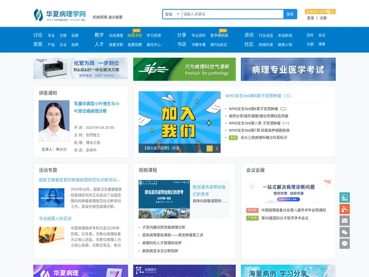Click the 加入我们 carousel image
369x277 pixels.
(179, 122)
